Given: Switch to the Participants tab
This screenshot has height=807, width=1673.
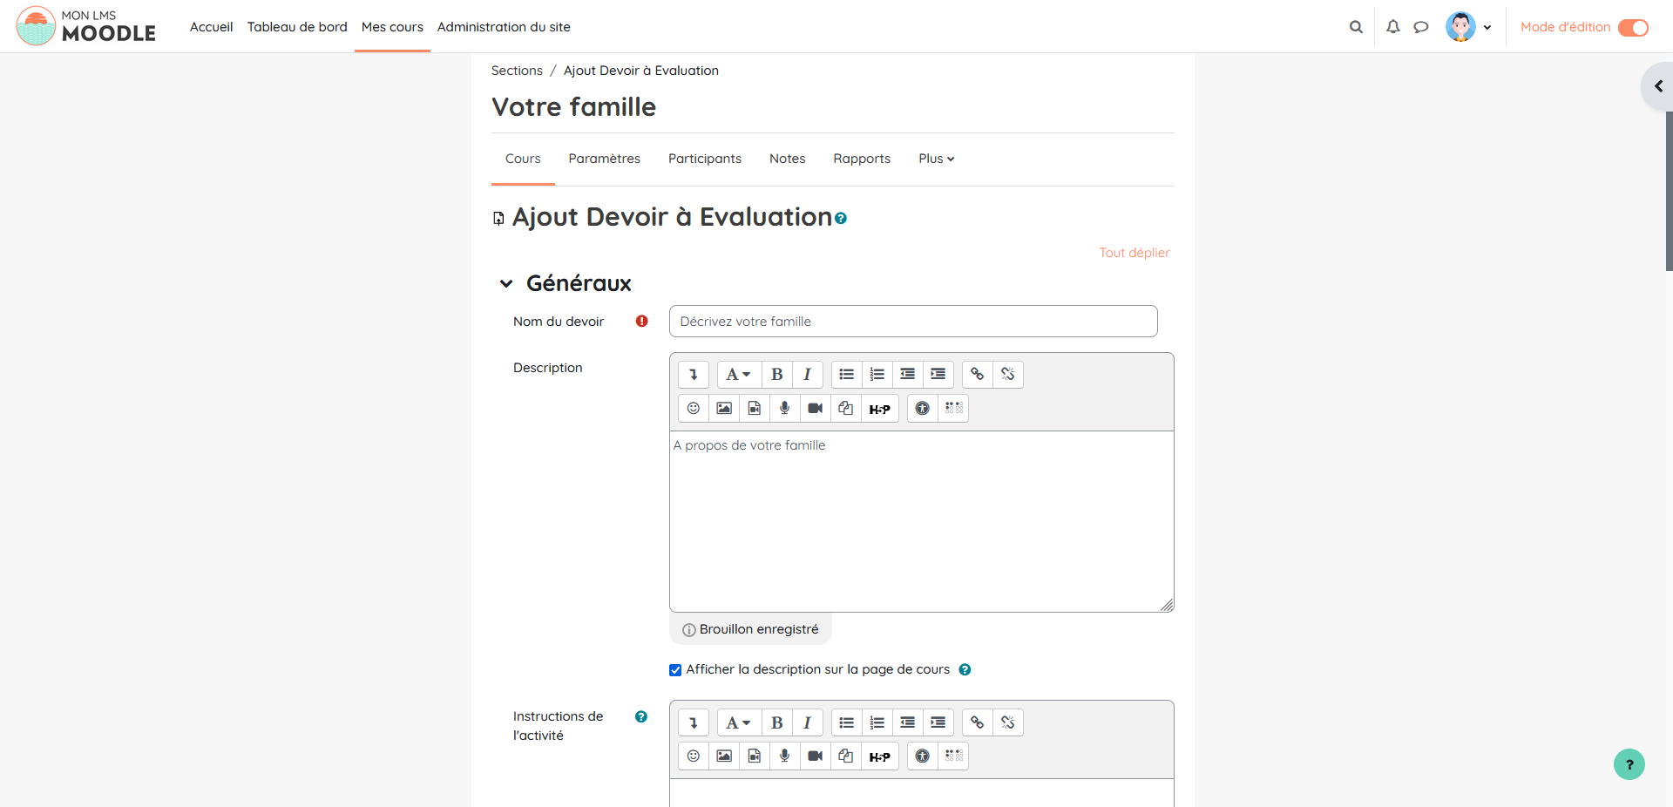Looking at the screenshot, I should coord(704,159).
